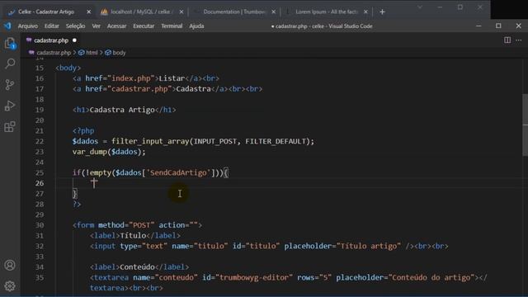Open the Extensions view
The width and height of the screenshot is (528, 297).
click(x=10, y=127)
